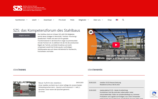Click heading SZS: das Kompetenzforum des Stahlbaus

pos(47,30)
